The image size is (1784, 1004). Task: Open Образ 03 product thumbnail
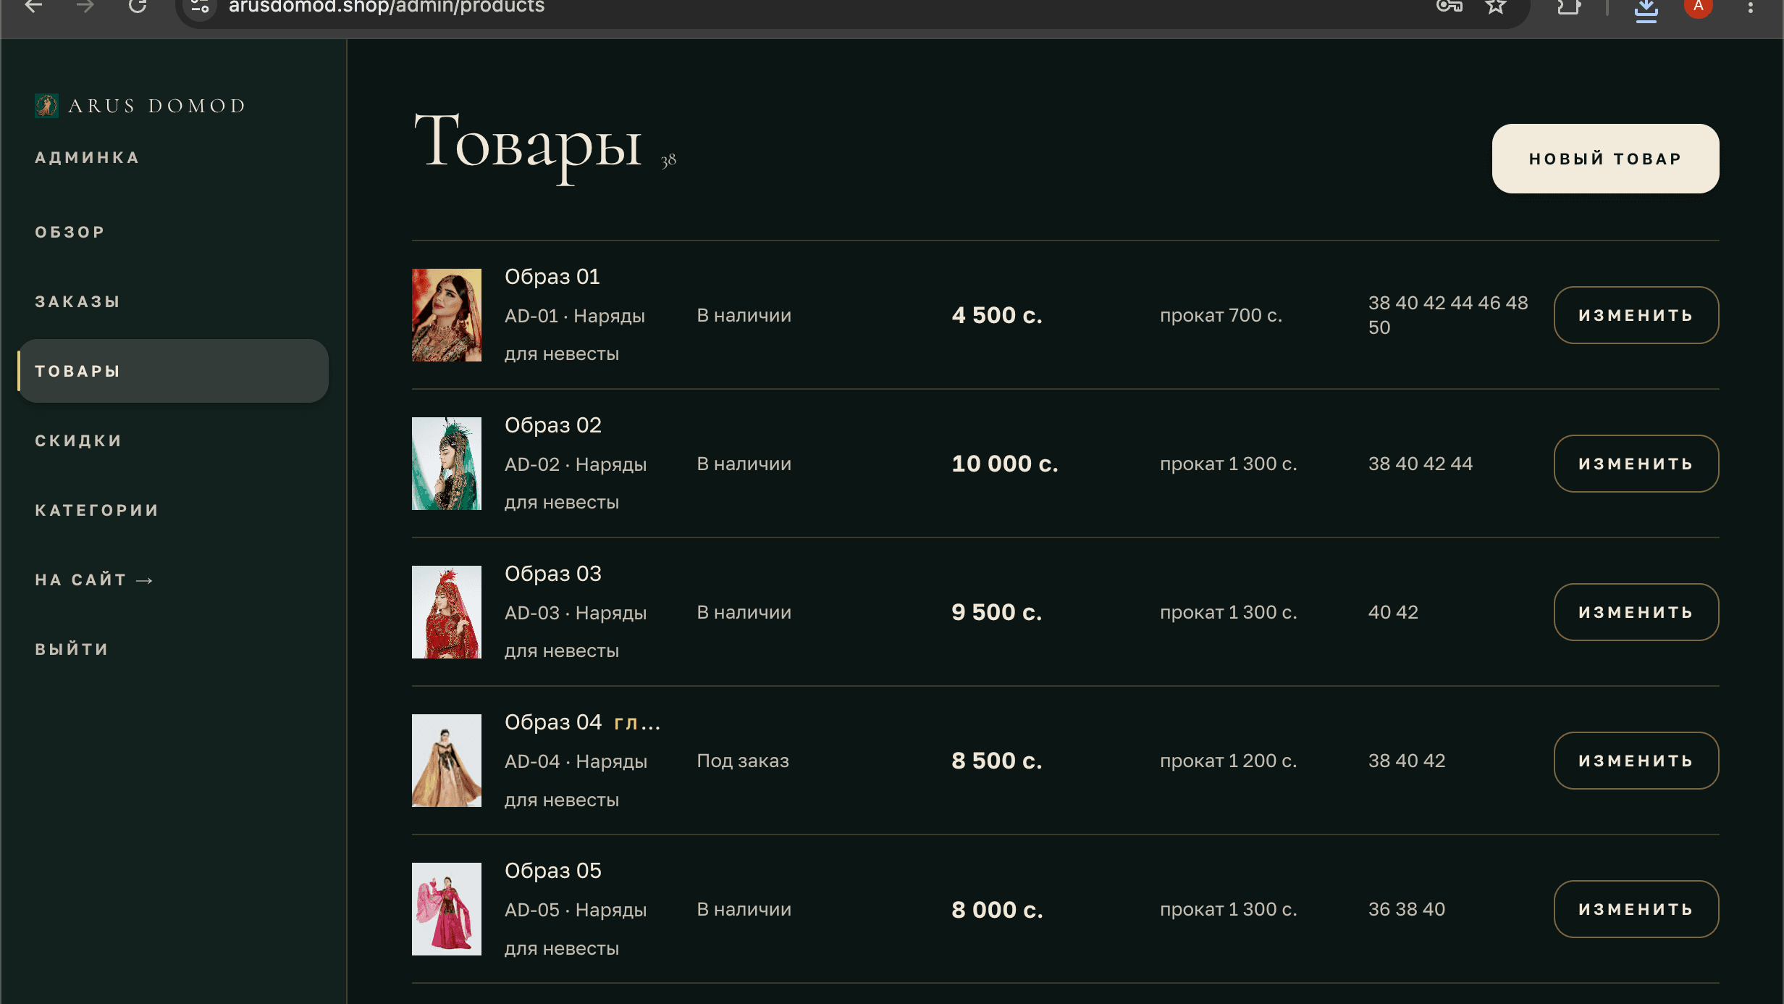[447, 612]
